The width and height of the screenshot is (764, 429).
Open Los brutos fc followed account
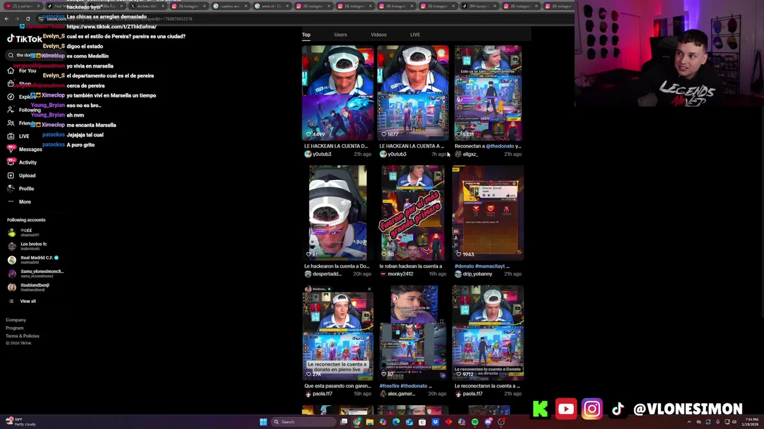coord(29,246)
